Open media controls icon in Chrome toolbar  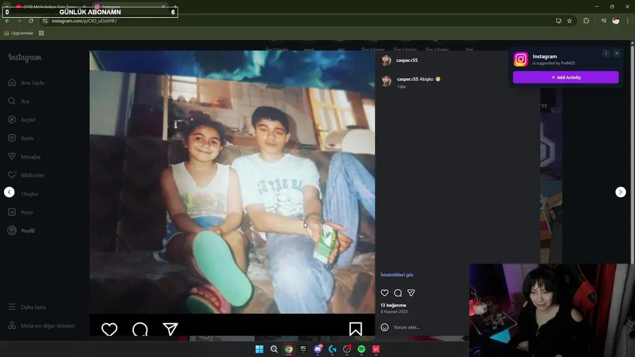604,21
